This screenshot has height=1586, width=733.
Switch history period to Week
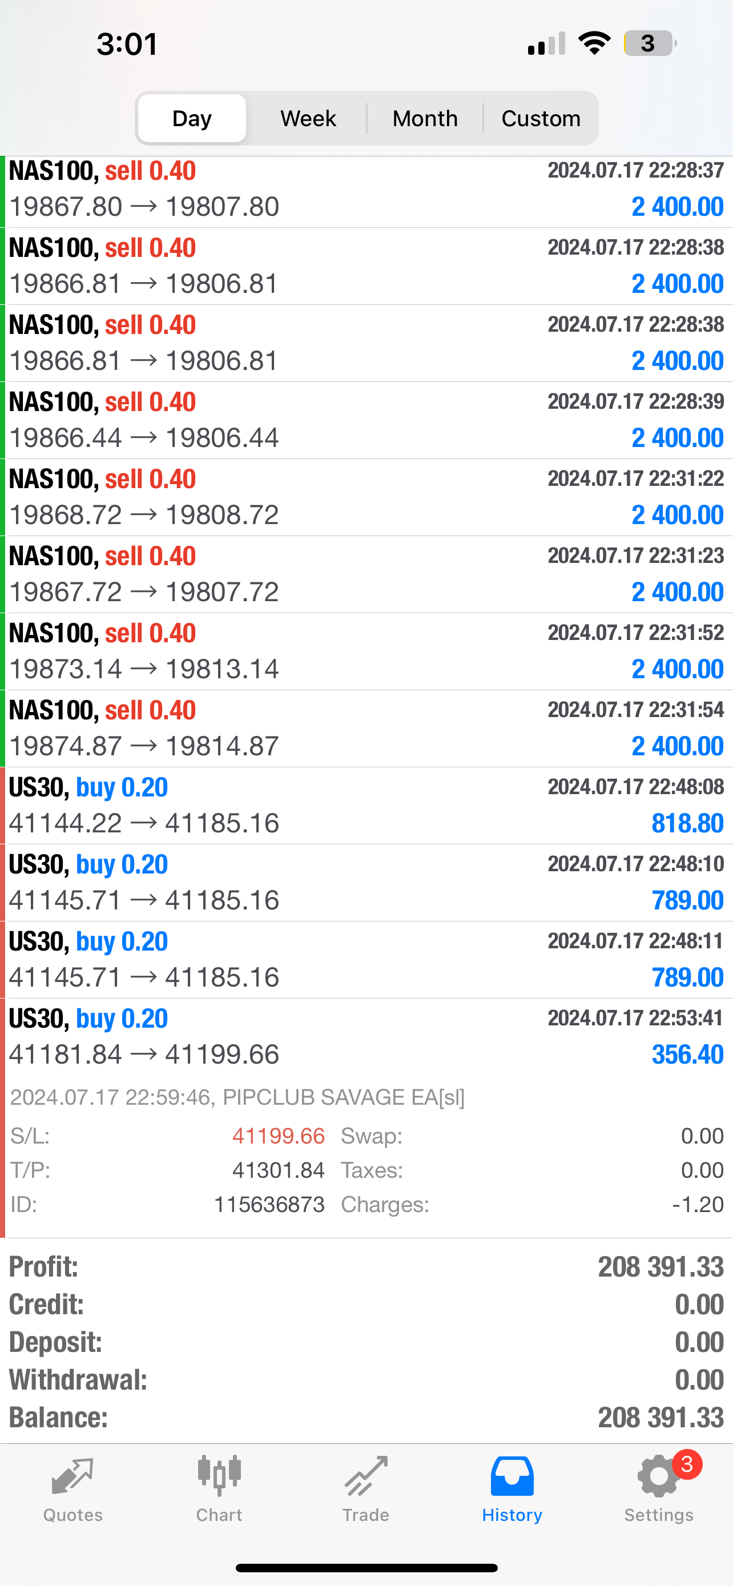point(308,118)
